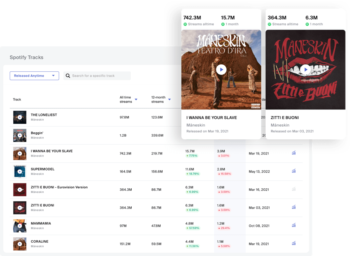Play preview on the Zitti e Buoni card cover
Screen dimensions: 352x256
(305, 70)
